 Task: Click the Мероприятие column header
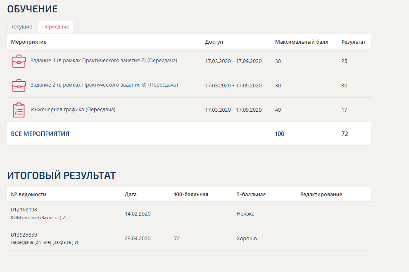(x=29, y=42)
